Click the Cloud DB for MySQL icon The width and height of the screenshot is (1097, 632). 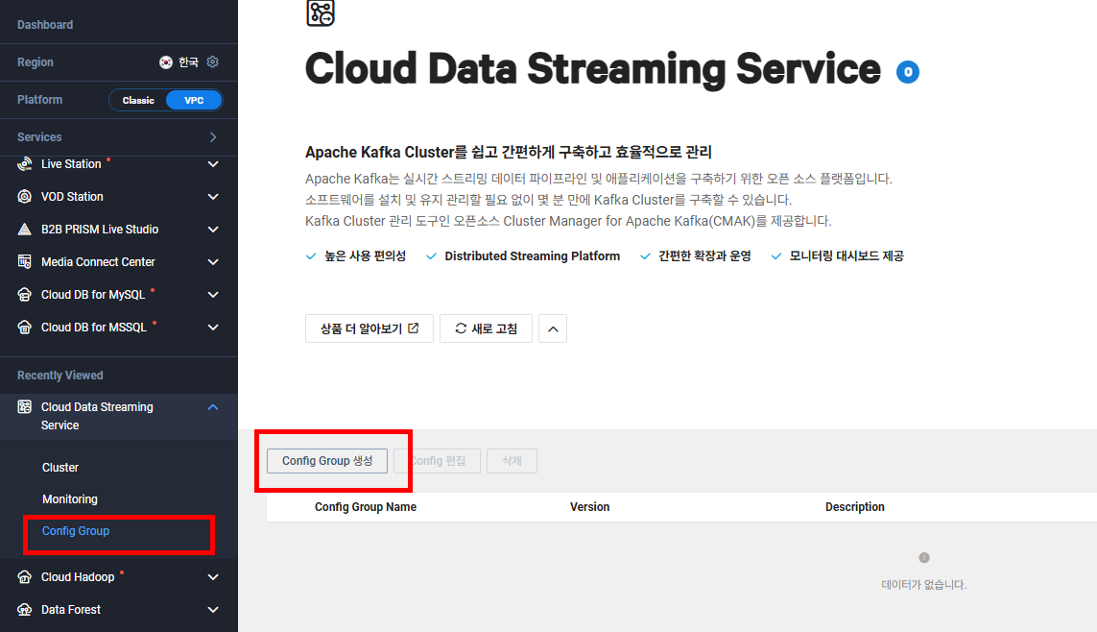coord(25,295)
